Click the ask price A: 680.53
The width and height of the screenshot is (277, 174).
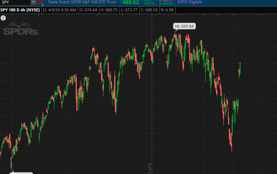166,4
